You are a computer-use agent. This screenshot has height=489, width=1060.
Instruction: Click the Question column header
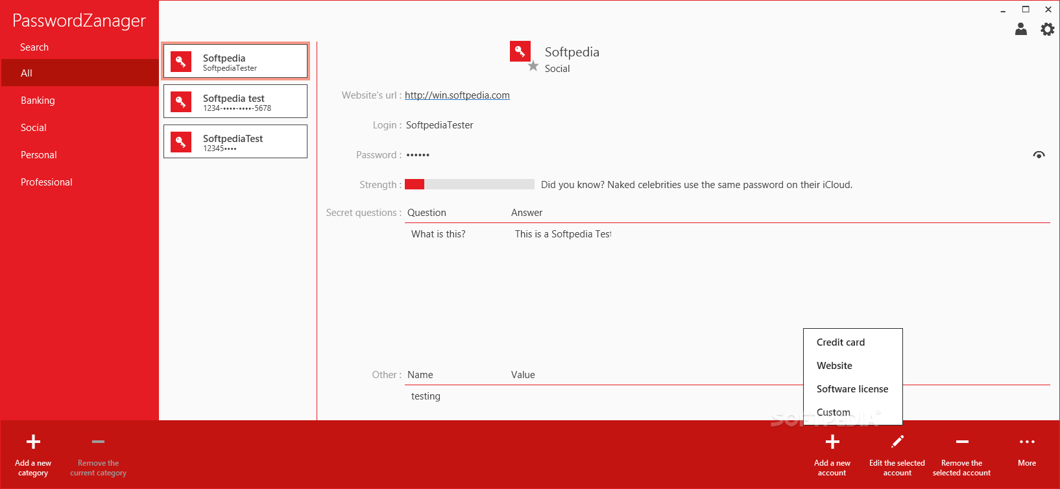point(427,213)
